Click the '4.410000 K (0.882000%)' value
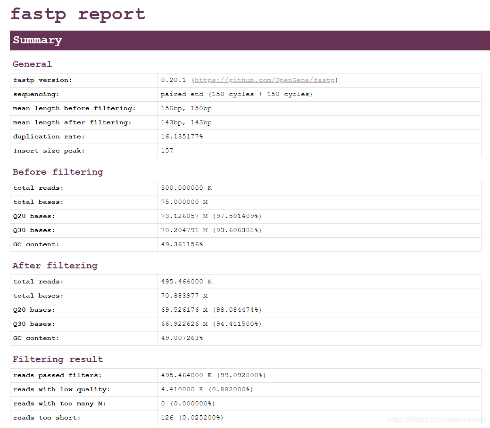 point(207,389)
